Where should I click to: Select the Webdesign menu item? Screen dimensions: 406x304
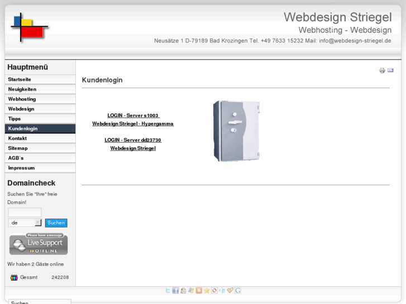pos(40,109)
